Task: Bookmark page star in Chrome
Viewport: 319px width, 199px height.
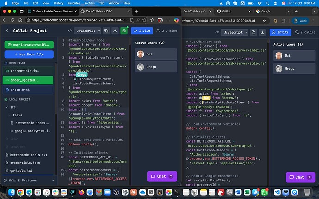Action: tap(264, 21)
